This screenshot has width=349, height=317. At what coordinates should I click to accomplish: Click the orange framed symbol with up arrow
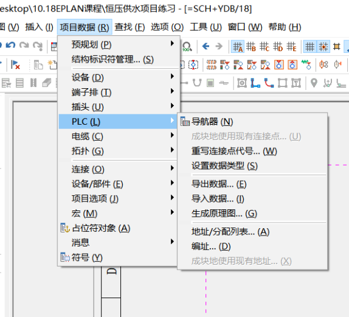point(292,65)
